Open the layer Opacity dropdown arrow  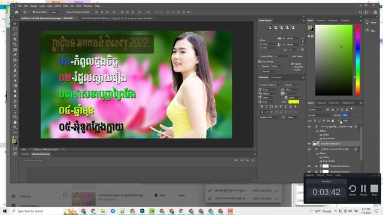coord(351,115)
